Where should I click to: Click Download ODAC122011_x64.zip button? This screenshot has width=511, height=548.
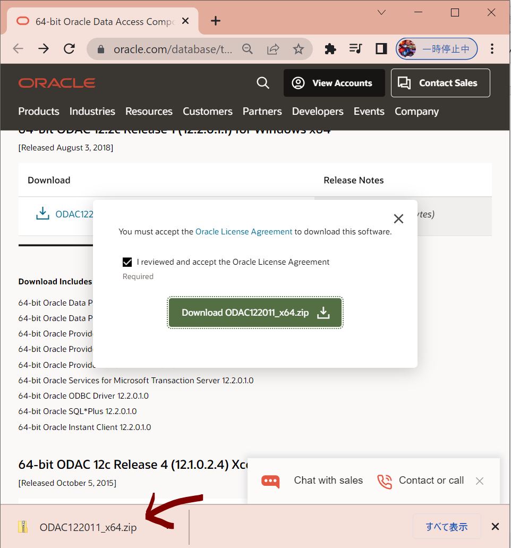coord(255,313)
